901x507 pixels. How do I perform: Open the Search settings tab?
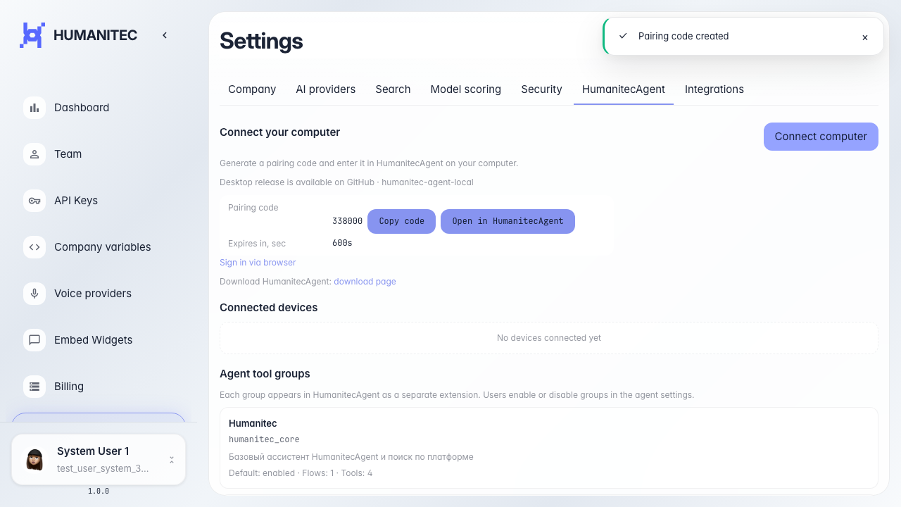point(393,89)
